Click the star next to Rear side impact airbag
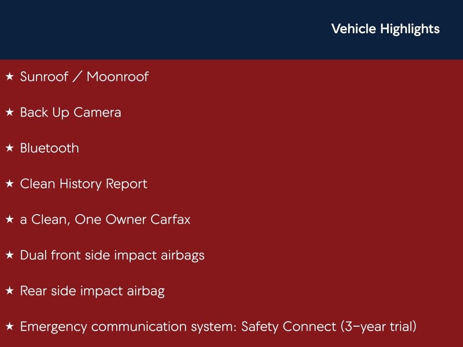Screen dimensions: 463x347 click(9, 291)
